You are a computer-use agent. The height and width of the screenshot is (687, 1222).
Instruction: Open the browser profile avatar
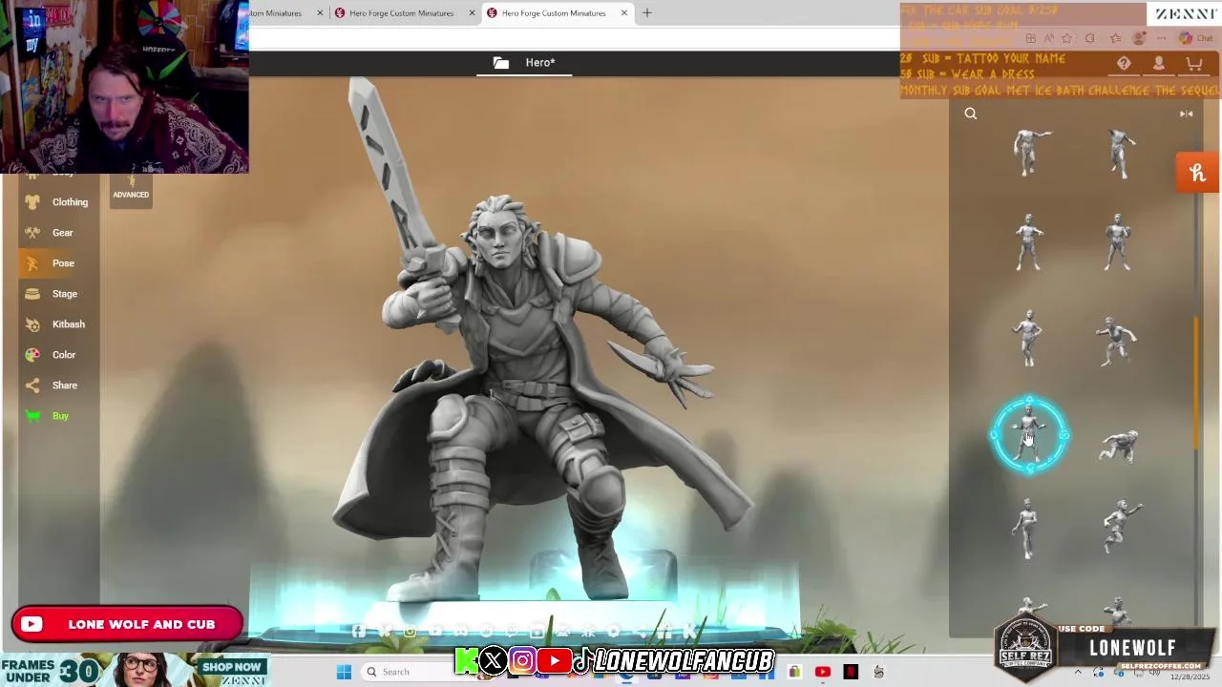[1139, 39]
